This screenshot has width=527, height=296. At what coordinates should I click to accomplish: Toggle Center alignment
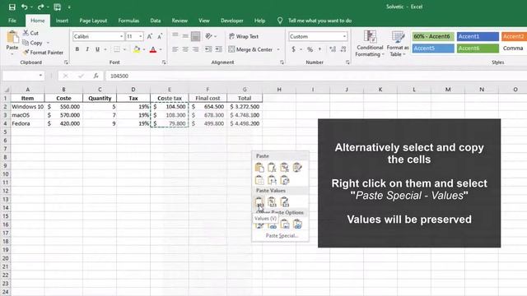coord(185,49)
